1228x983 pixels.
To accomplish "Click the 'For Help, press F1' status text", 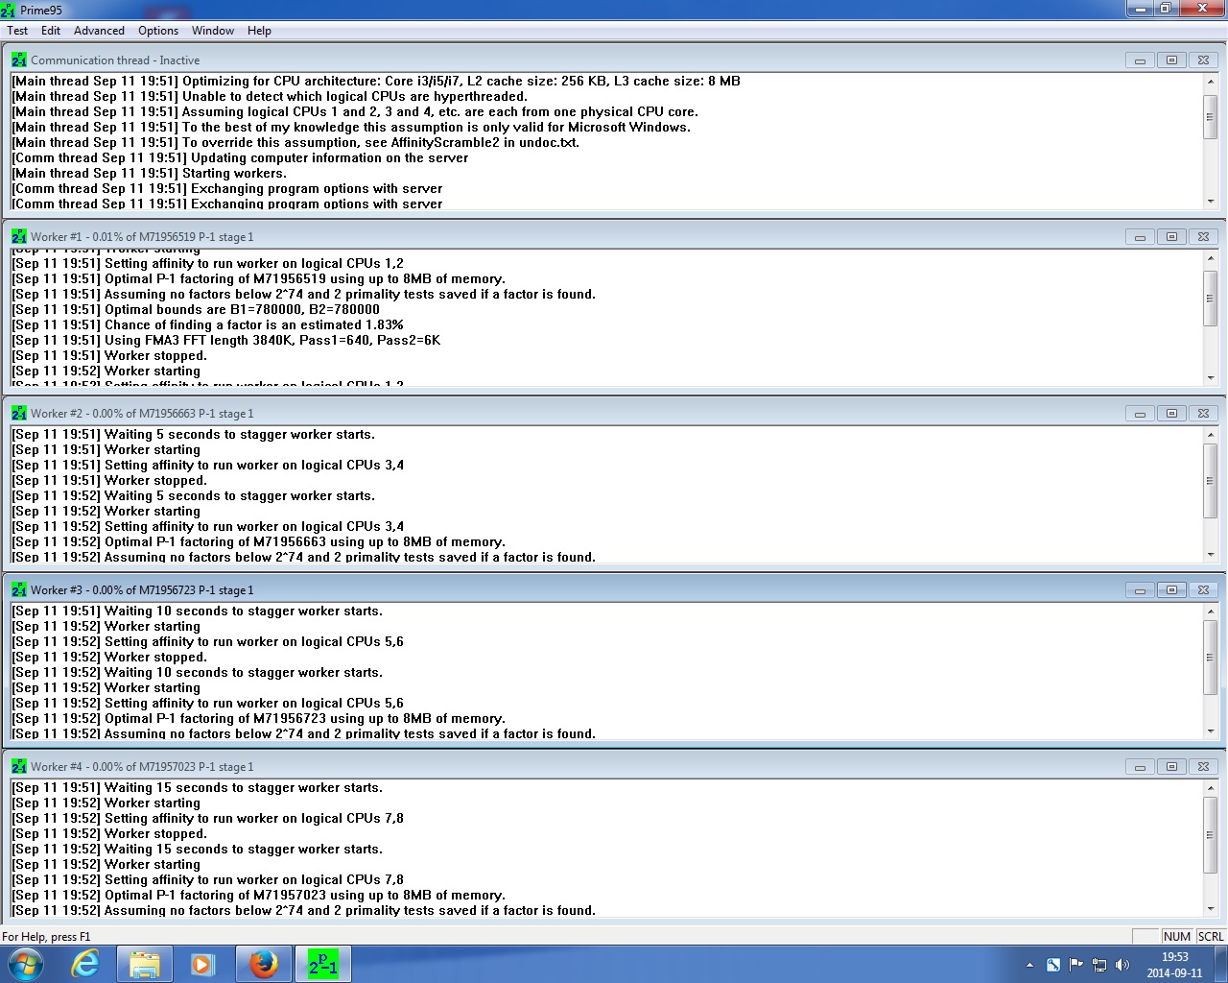I will coord(46,937).
